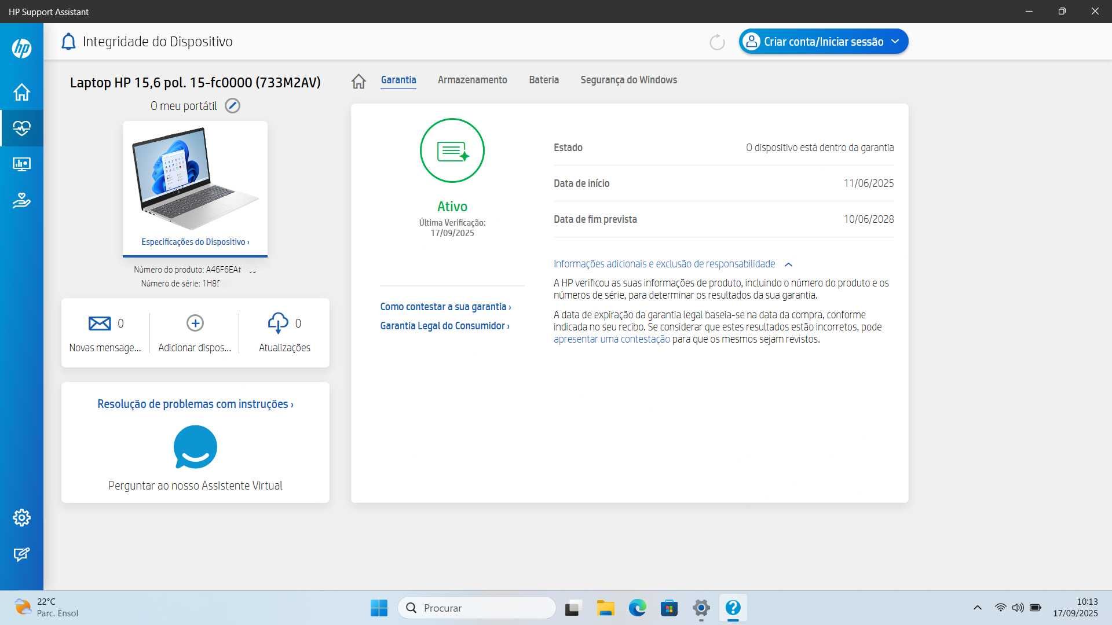Launch Microsoft Edge from taskbar
Viewport: 1112px width, 625px height.
click(x=637, y=608)
